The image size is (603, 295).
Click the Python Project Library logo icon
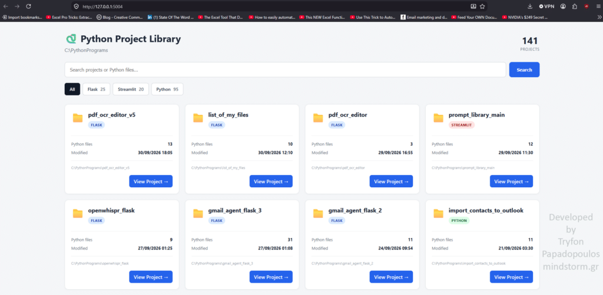click(71, 39)
